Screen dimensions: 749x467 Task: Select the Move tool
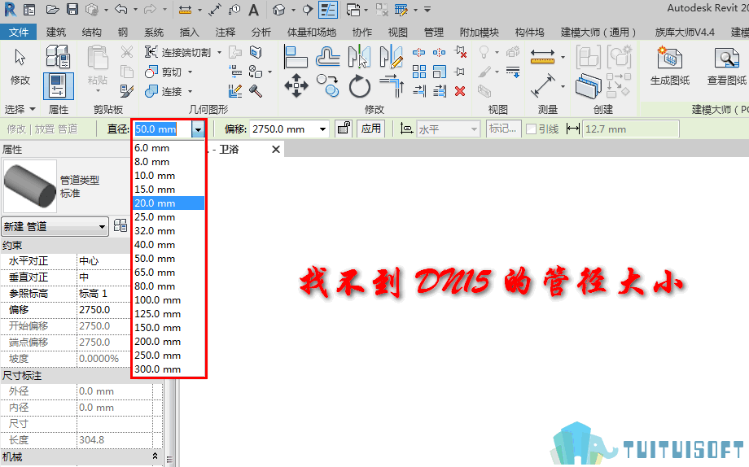pyautogui.click(x=296, y=86)
